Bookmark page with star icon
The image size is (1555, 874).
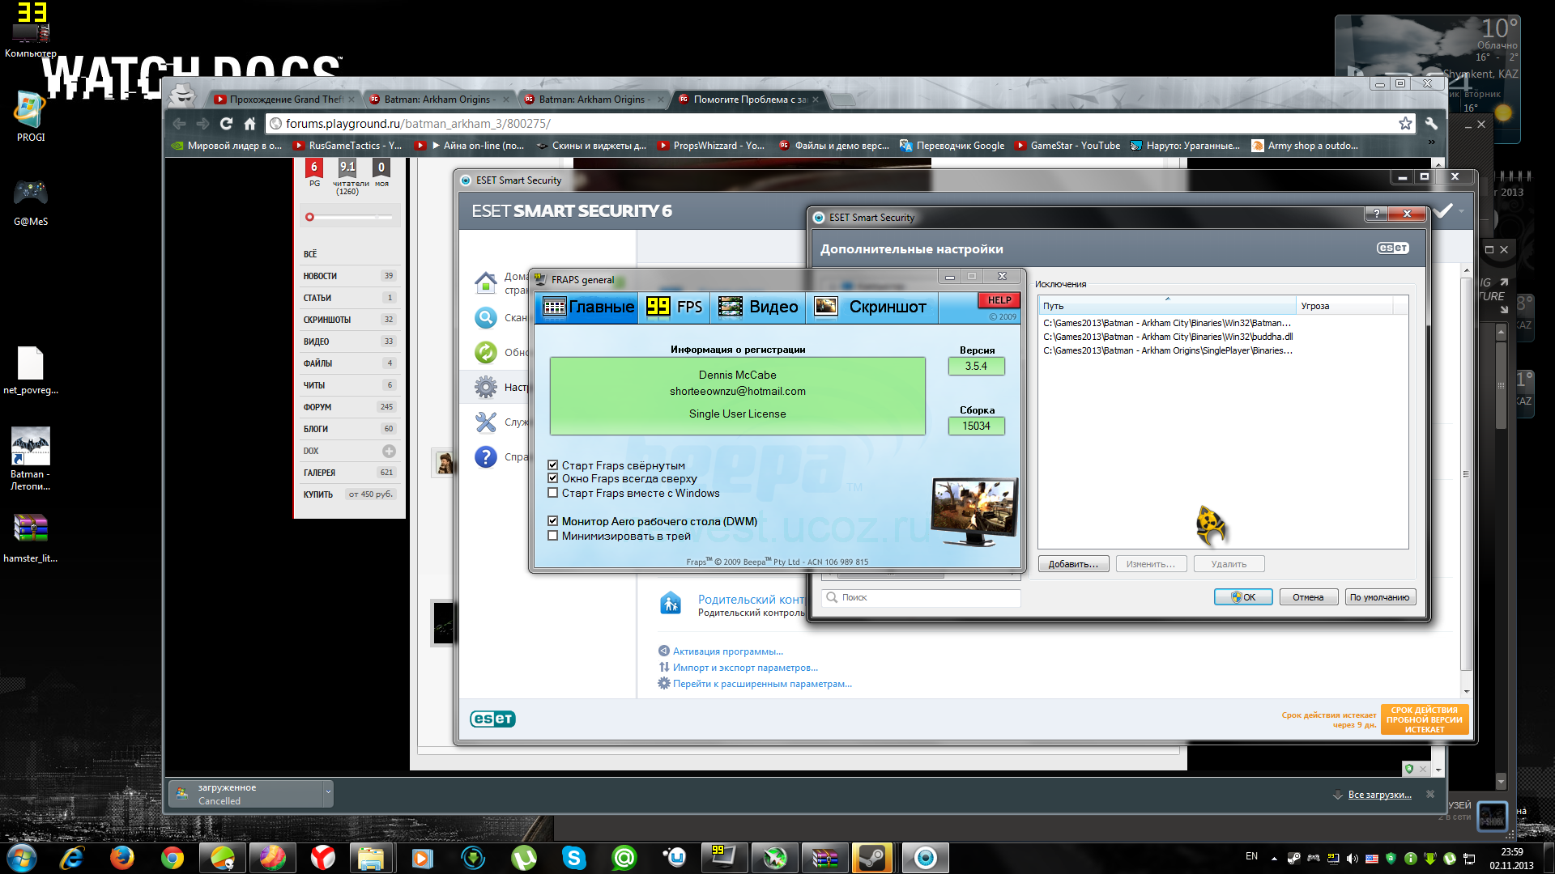click(x=1405, y=123)
